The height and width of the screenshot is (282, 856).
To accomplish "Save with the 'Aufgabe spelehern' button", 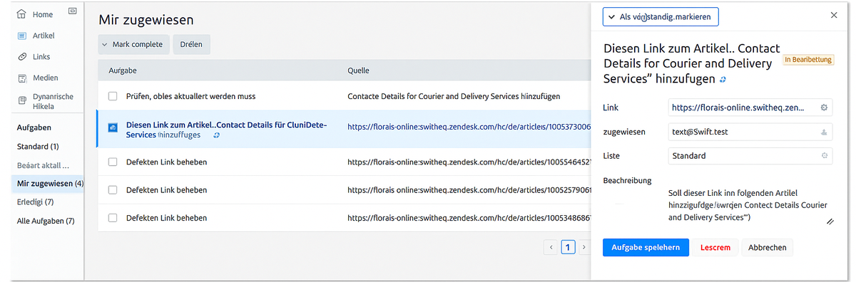I will 646,247.
